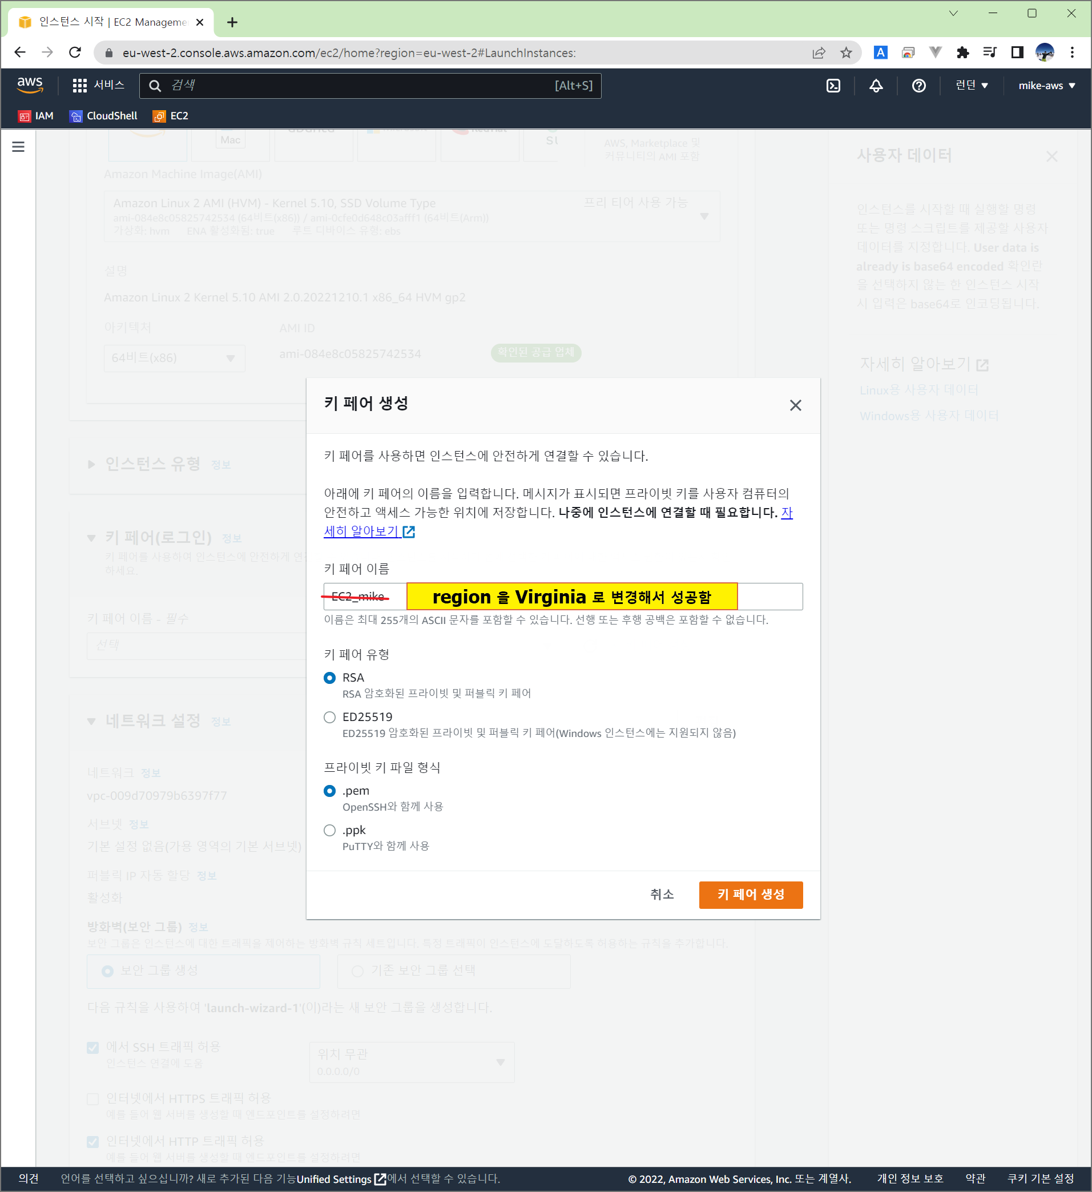The width and height of the screenshot is (1092, 1192).
Task: Open the Chrome tab search chevron
Action: coord(953,13)
